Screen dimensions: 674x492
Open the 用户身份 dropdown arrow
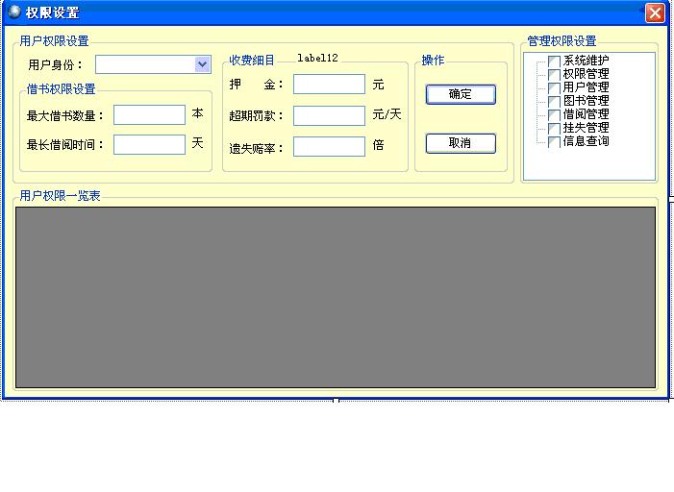[x=202, y=64]
